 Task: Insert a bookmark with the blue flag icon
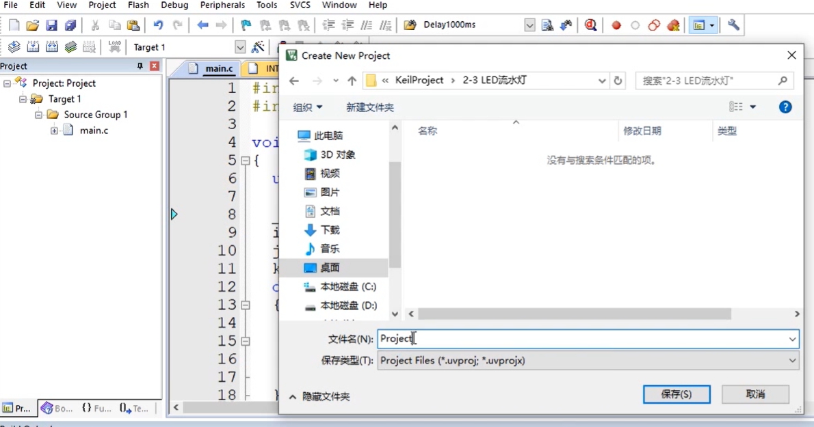click(x=246, y=25)
